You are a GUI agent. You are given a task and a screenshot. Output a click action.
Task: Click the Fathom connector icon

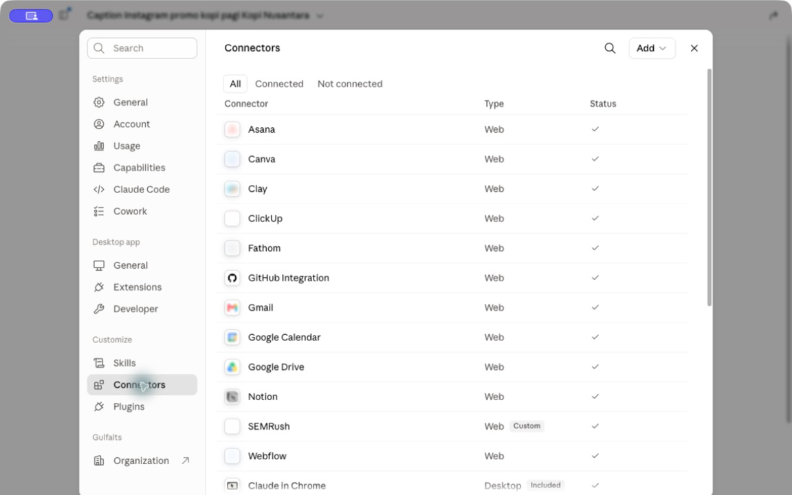(x=232, y=248)
